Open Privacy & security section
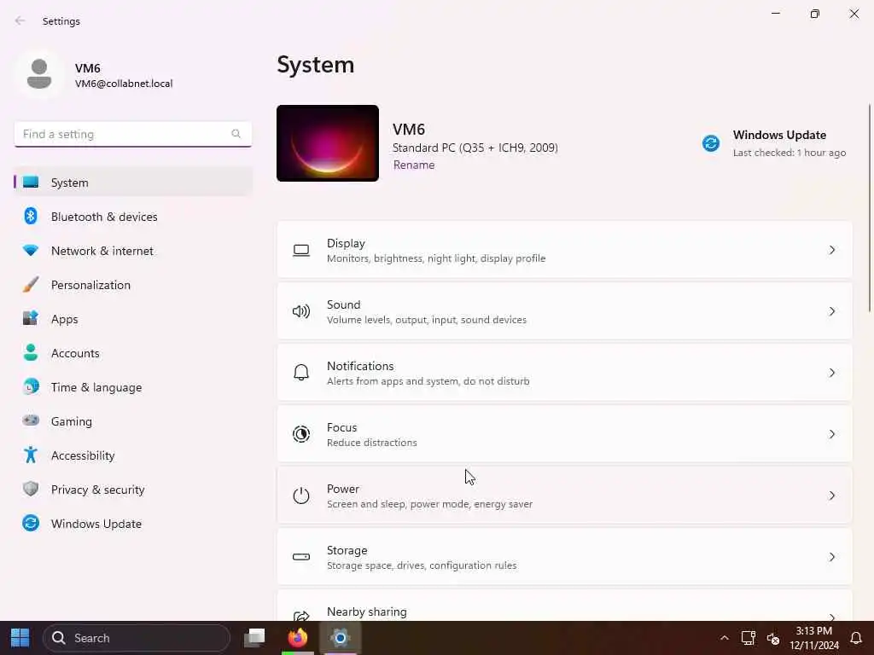 tap(132, 489)
